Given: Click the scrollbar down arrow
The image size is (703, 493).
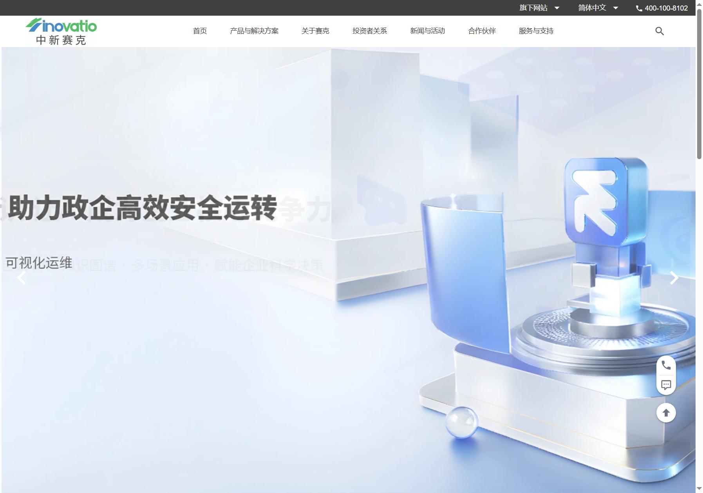Looking at the screenshot, I should point(699,489).
